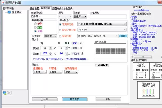162x108 pixels.
Task: Open the 32×16 custom unit board dropdown
Action: tap(102, 30)
